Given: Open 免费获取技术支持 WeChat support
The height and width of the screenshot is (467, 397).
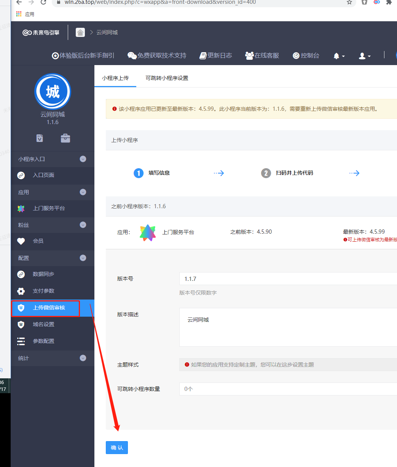Looking at the screenshot, I should pyautogui.click(x=157, y=56).
